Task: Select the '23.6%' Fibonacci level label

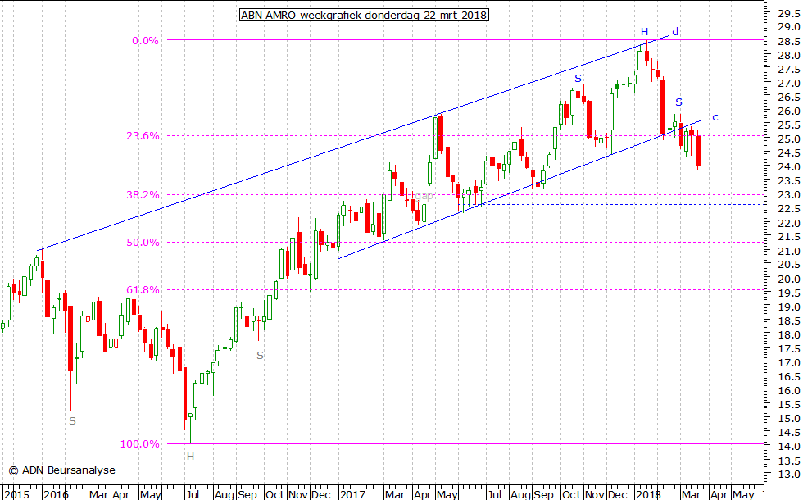Action: (x=143, y=136)
